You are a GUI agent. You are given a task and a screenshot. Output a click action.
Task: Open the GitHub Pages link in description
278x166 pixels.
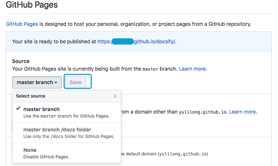point(22,24)
